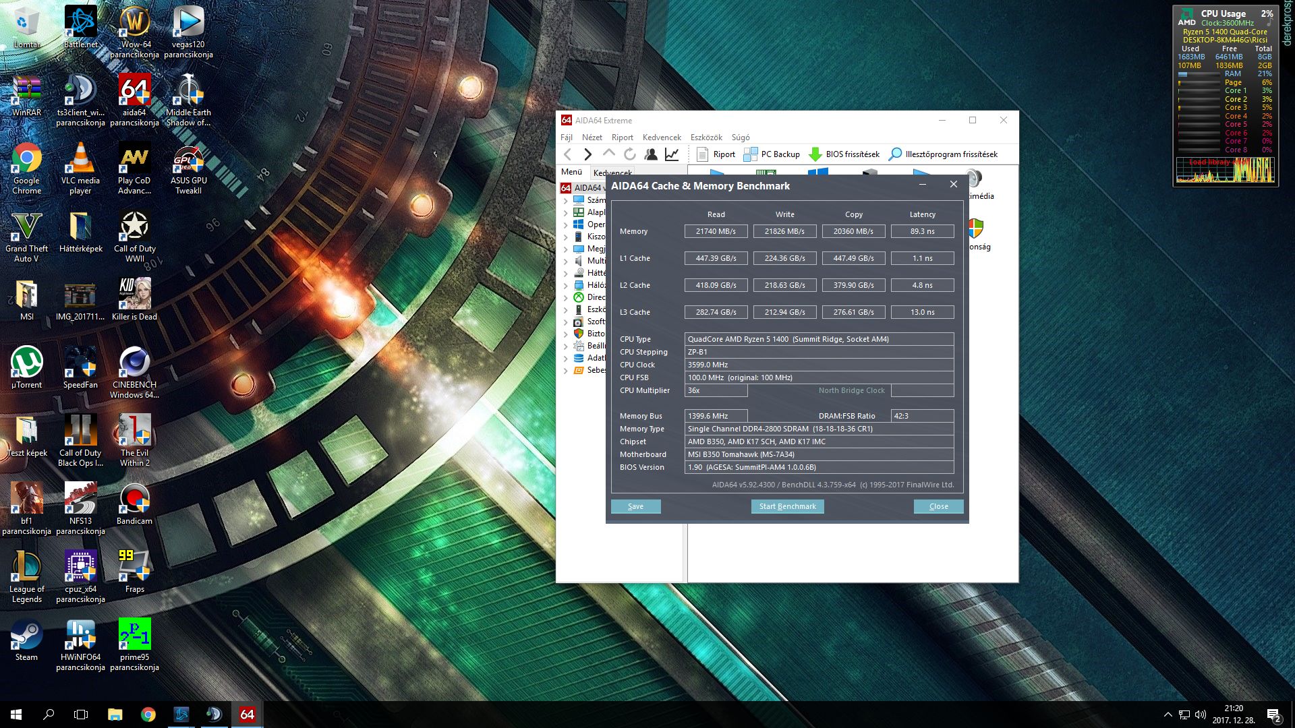The image size is (1295, 728).
Task: Click the taskbar search icon
Action: click(x=49, y=715)
